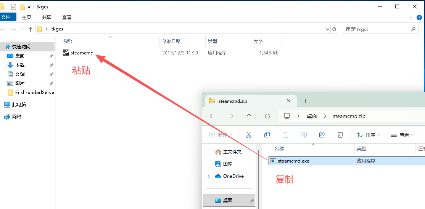Click the cut scissors icon in toolbar
This screenshot has width=425, height=209.
click(249, 135)
